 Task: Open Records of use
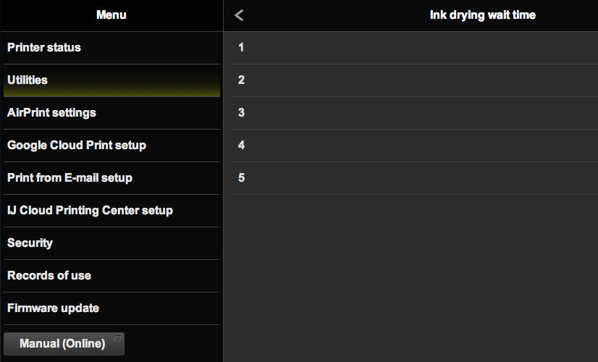(x=111, y=276)
